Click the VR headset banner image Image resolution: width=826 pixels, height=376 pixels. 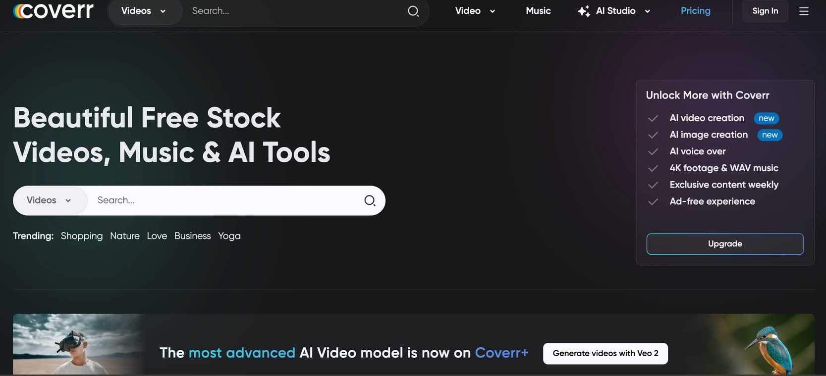(79, 344)
